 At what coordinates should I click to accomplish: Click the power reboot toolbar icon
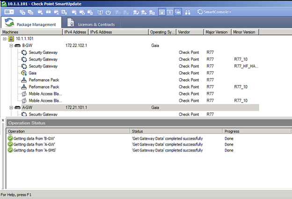(x=108, y=12)
